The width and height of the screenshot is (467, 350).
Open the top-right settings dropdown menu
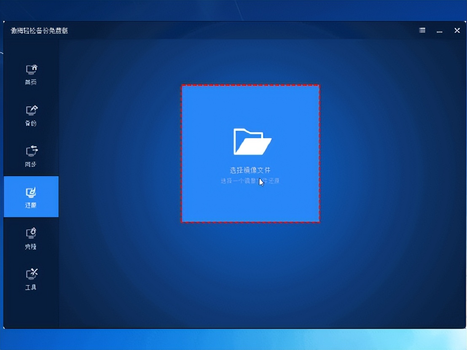coord(421,30)
